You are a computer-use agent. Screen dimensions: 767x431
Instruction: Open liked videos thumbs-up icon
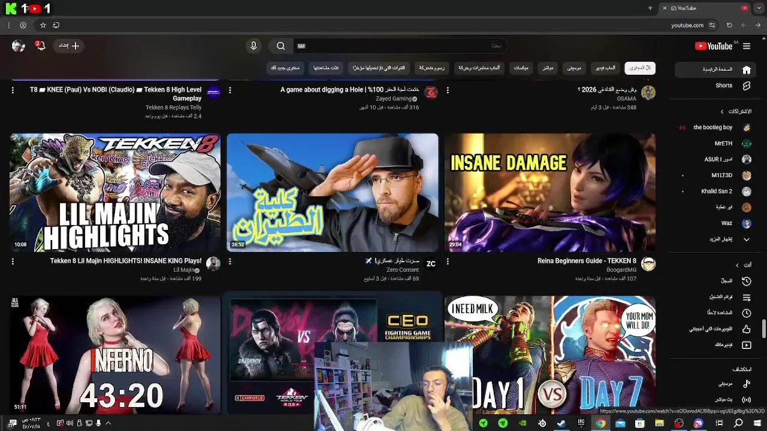click(746, 329)
